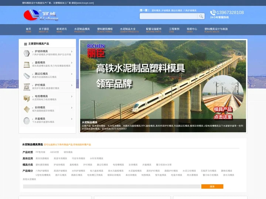This screenshot has width=266, height=199.
Task: Select 市政专用模具 application filter
Action: 78,158
